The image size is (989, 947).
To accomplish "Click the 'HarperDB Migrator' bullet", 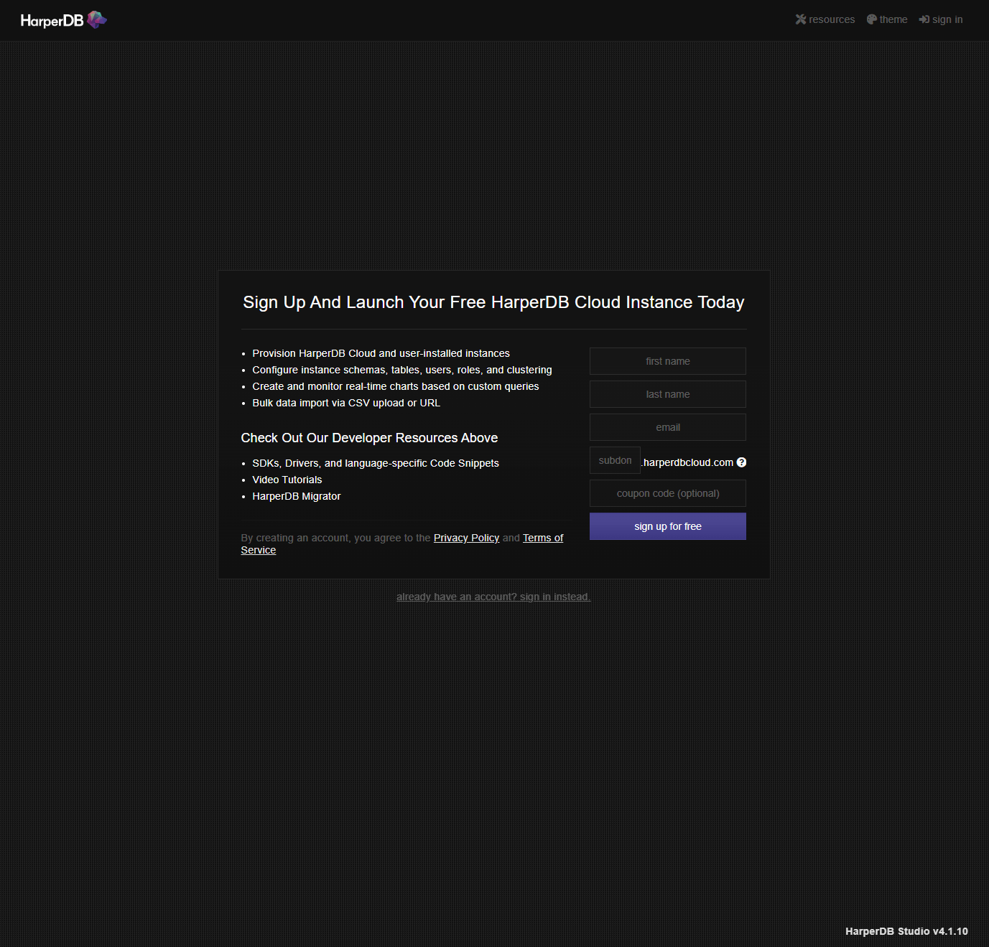I will [x=297, y=496].
